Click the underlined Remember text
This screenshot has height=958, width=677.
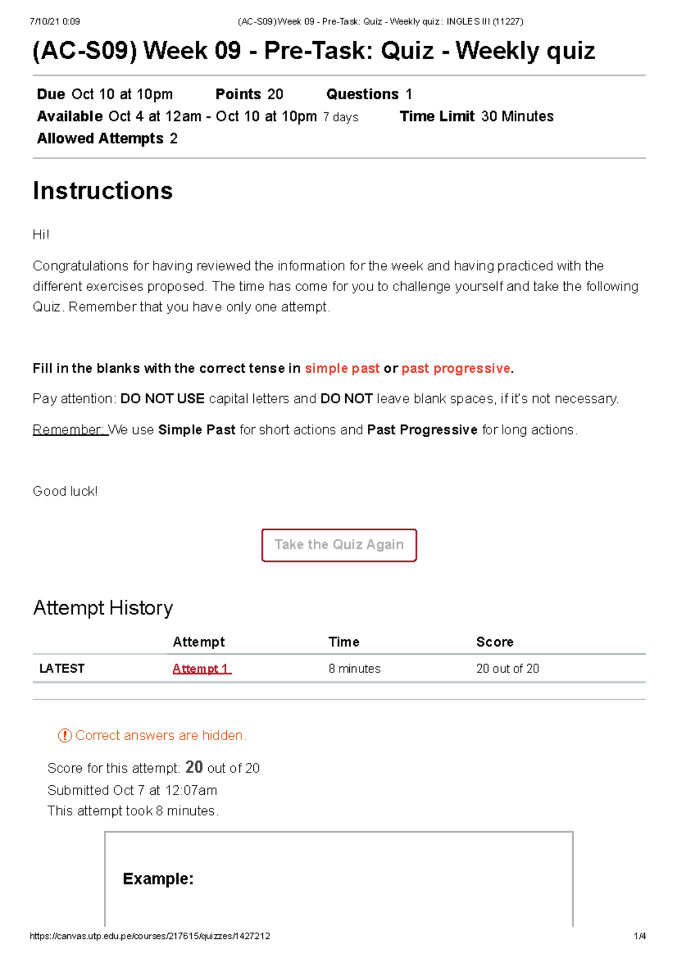pos(70,430)
